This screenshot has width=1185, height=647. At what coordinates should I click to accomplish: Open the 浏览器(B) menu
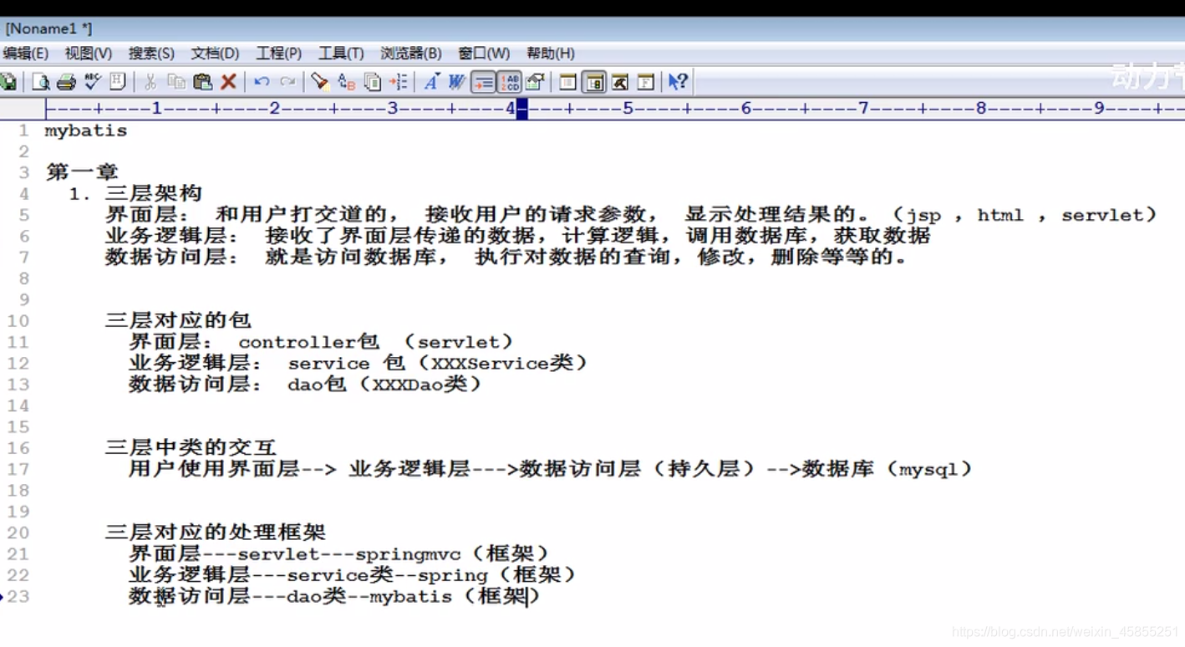point(411,53)
